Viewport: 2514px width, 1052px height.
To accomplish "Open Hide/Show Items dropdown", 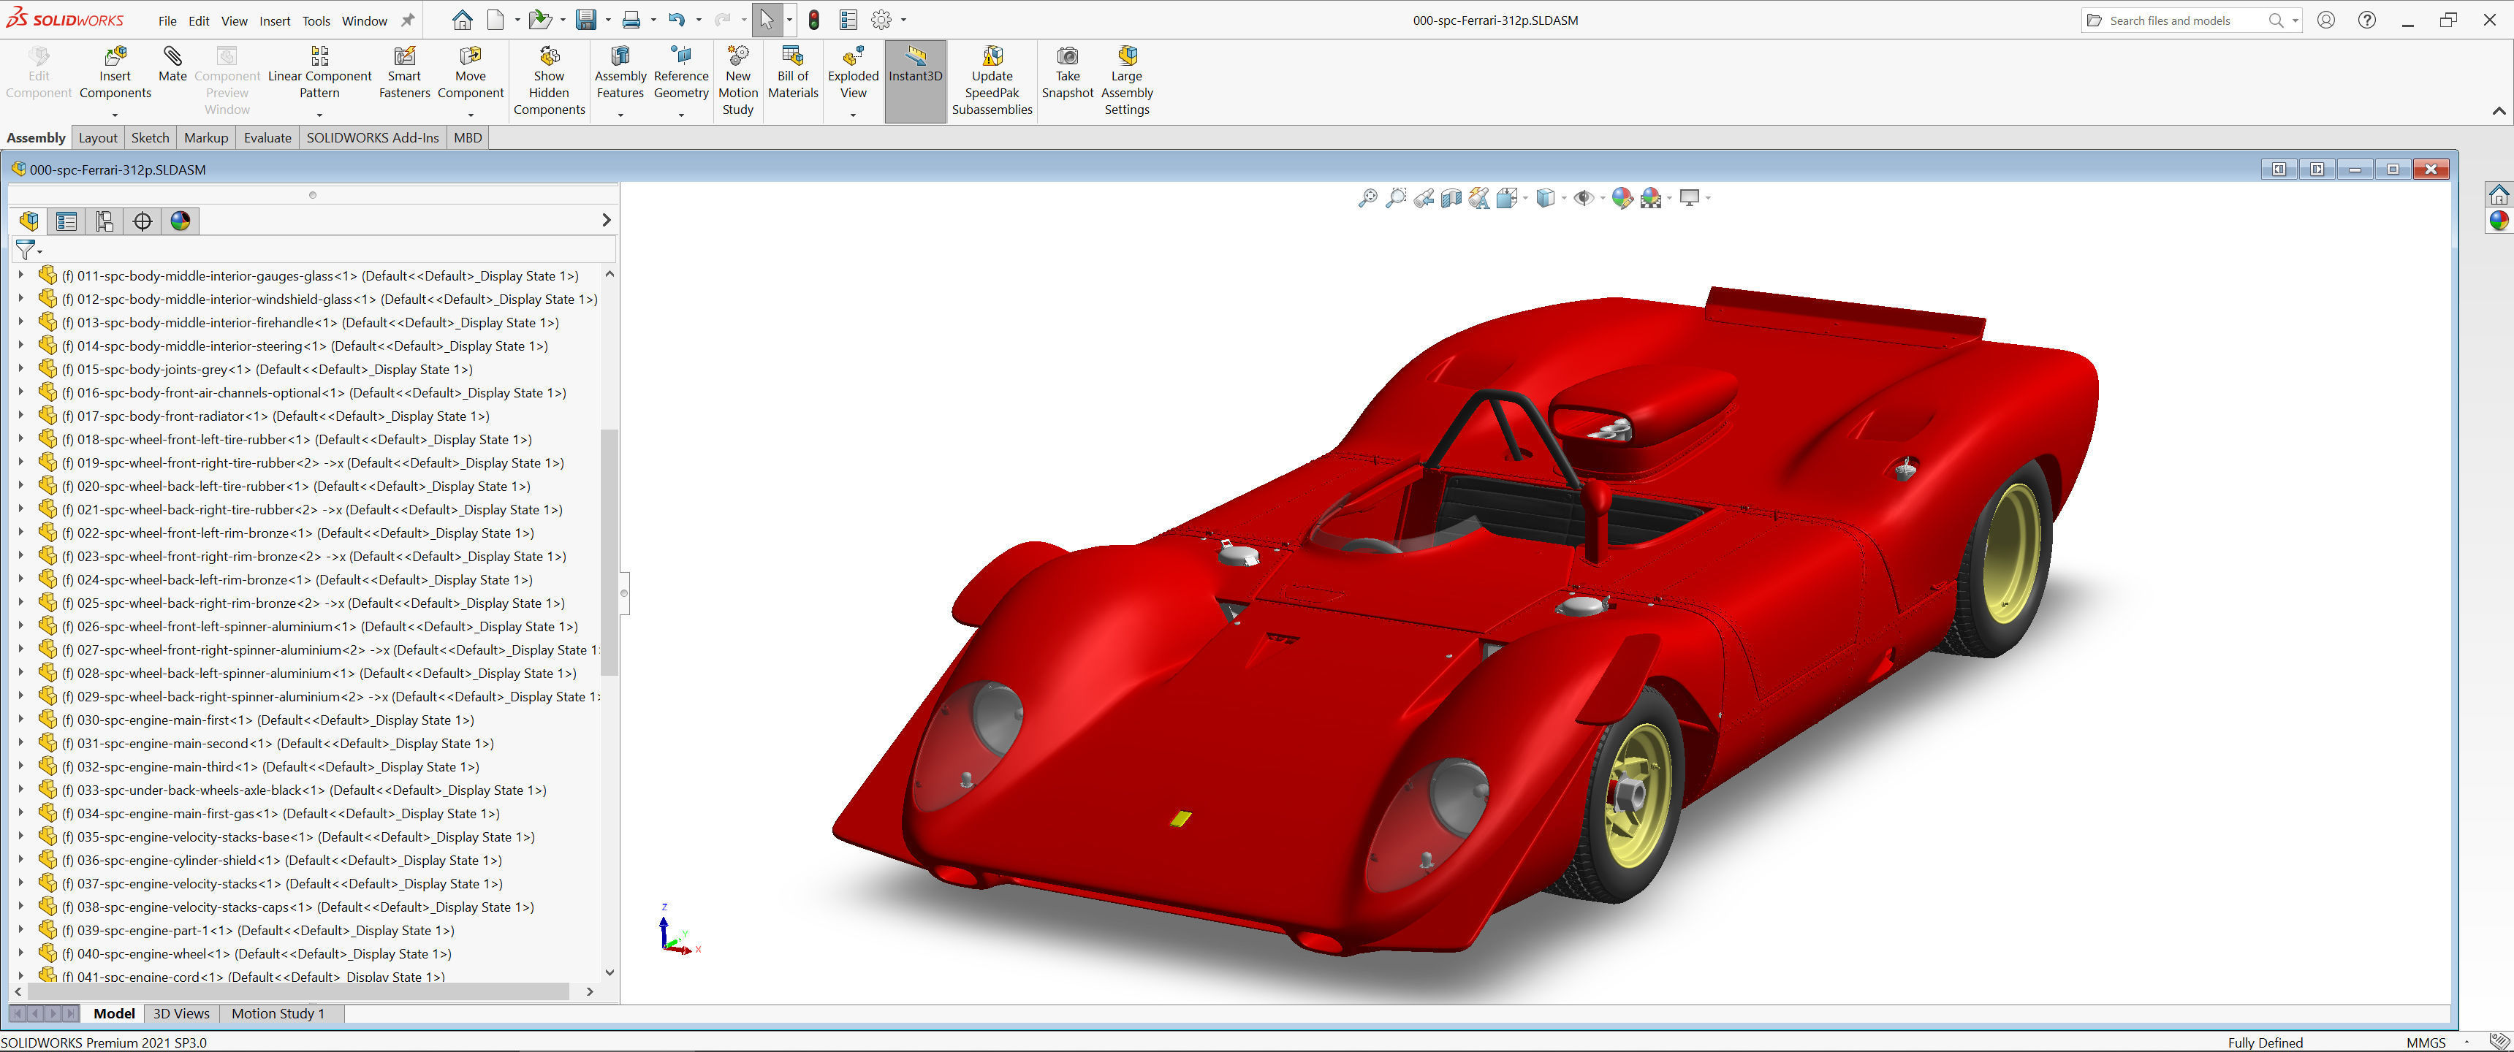I will coord(1603,198).
